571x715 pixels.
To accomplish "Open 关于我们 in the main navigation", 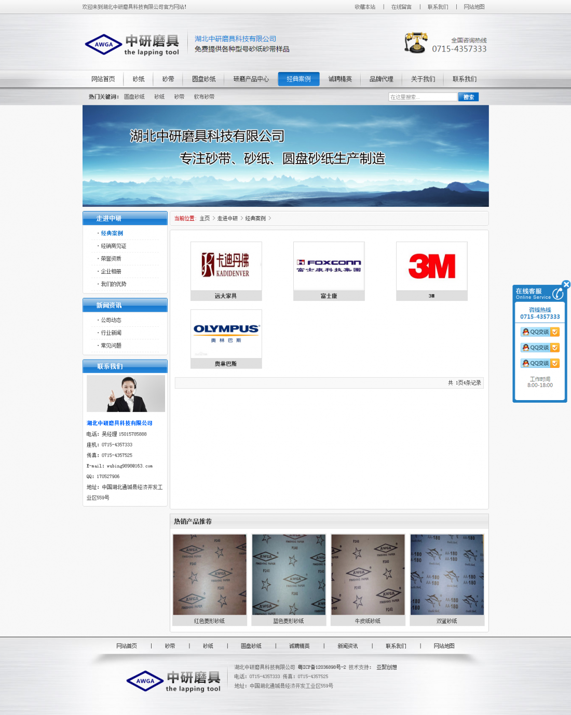I will click(423, 79).
